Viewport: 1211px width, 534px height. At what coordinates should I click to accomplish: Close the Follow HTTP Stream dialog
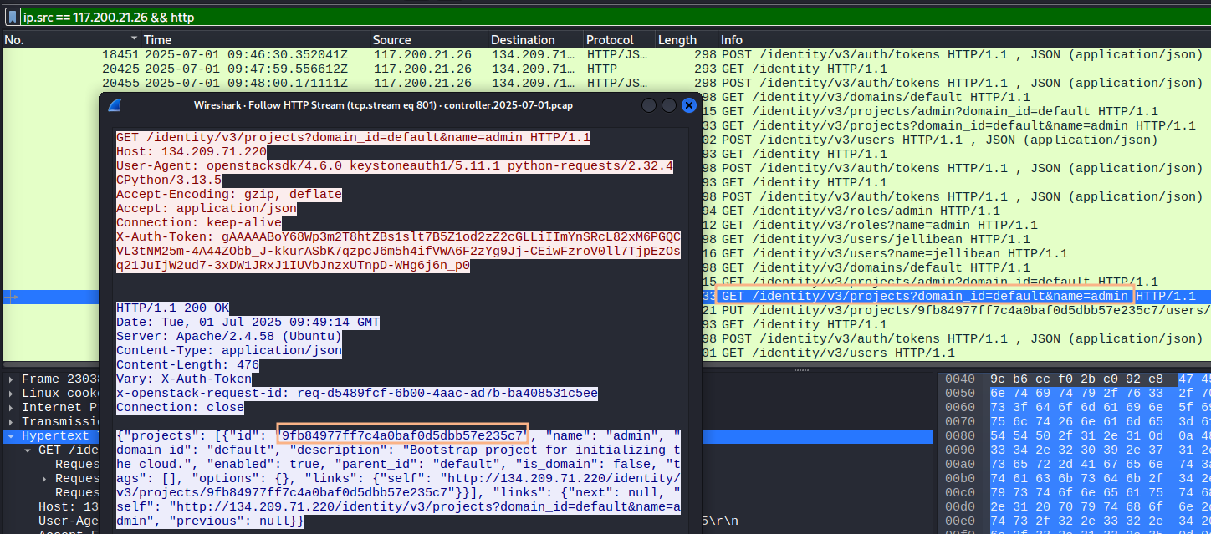(688, 105)
